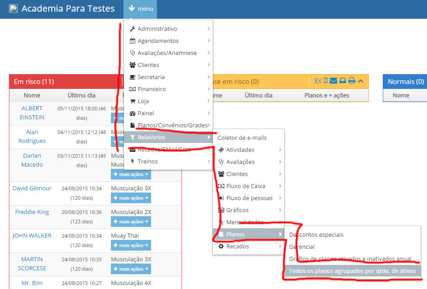
Task: Open the Administrativo menu item
Action: point(157,29)
